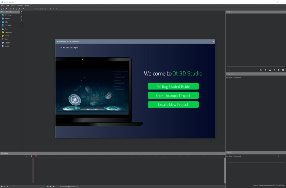The height and width of the screenshot is (188, 286).
Task: Click the timeline zoom in plus button
Action: tap(77, 186)
